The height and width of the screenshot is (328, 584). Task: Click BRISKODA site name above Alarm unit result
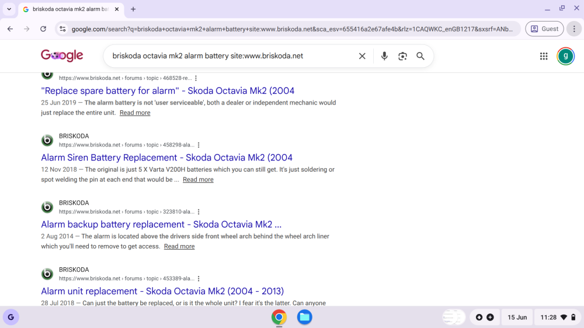click(x=74, y=270)
